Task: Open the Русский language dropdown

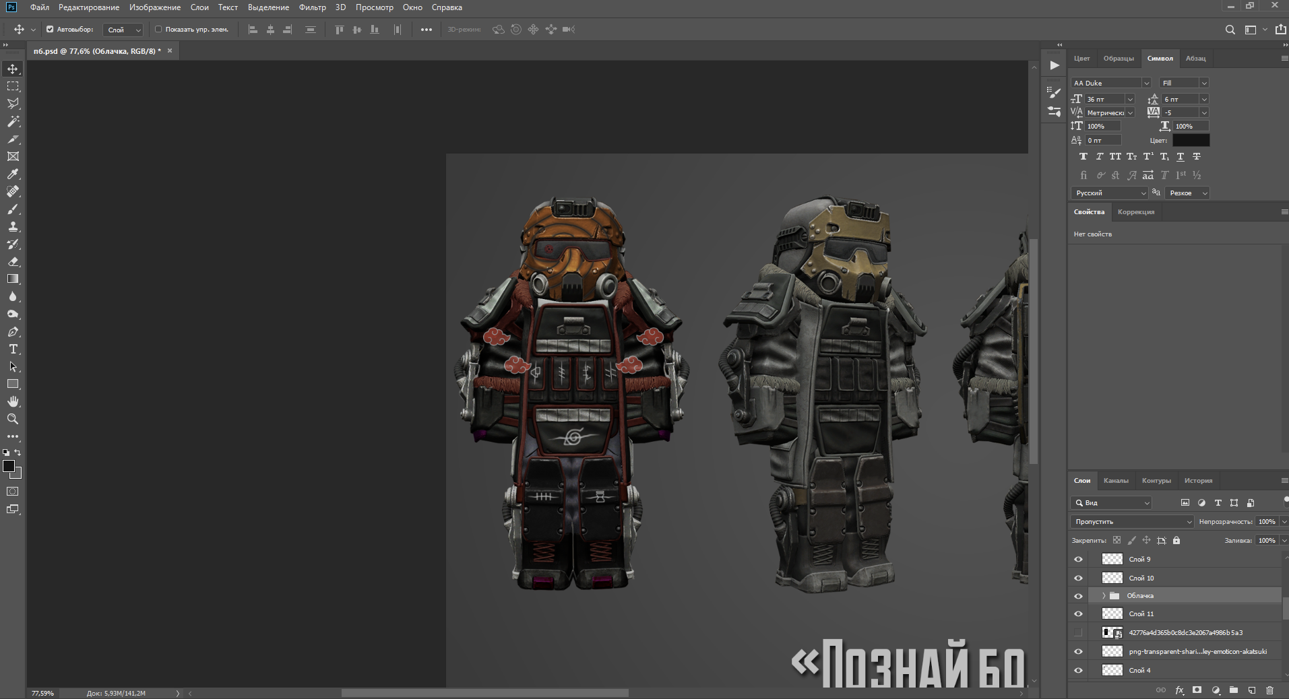Action: 1109,193
